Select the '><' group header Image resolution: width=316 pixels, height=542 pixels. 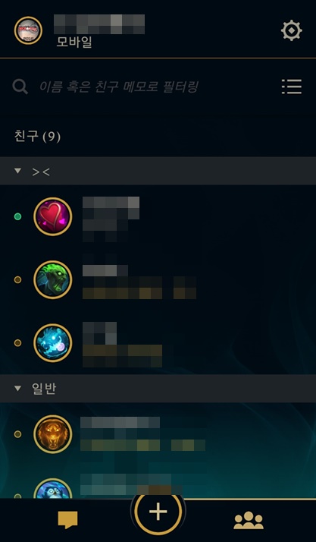(x=158, y=171)
